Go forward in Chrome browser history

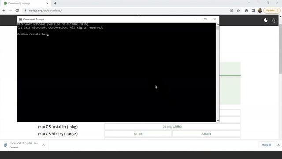(x=11, y=11)
